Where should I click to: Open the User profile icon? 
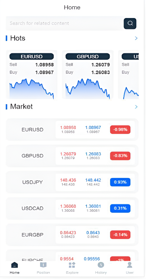tap(130, 265)
